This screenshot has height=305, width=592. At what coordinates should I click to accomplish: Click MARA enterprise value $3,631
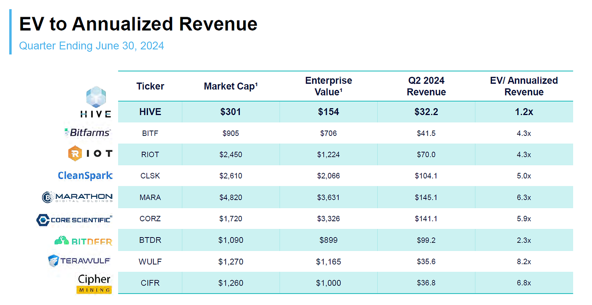(x=329, y=197)
